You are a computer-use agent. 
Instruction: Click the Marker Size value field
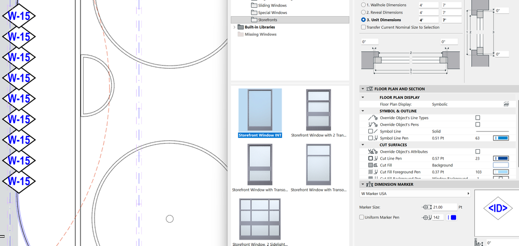445,207
